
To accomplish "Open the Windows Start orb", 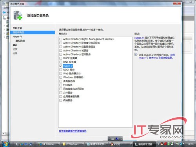I will pyautogui.click(x=5, y=144).
